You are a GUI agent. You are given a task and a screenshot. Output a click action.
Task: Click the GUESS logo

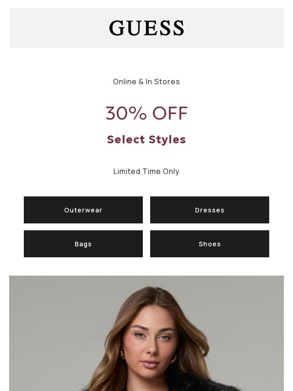[146, 28]
